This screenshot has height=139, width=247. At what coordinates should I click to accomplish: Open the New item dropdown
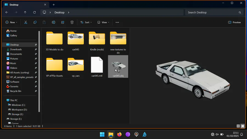tap(11, 22)
